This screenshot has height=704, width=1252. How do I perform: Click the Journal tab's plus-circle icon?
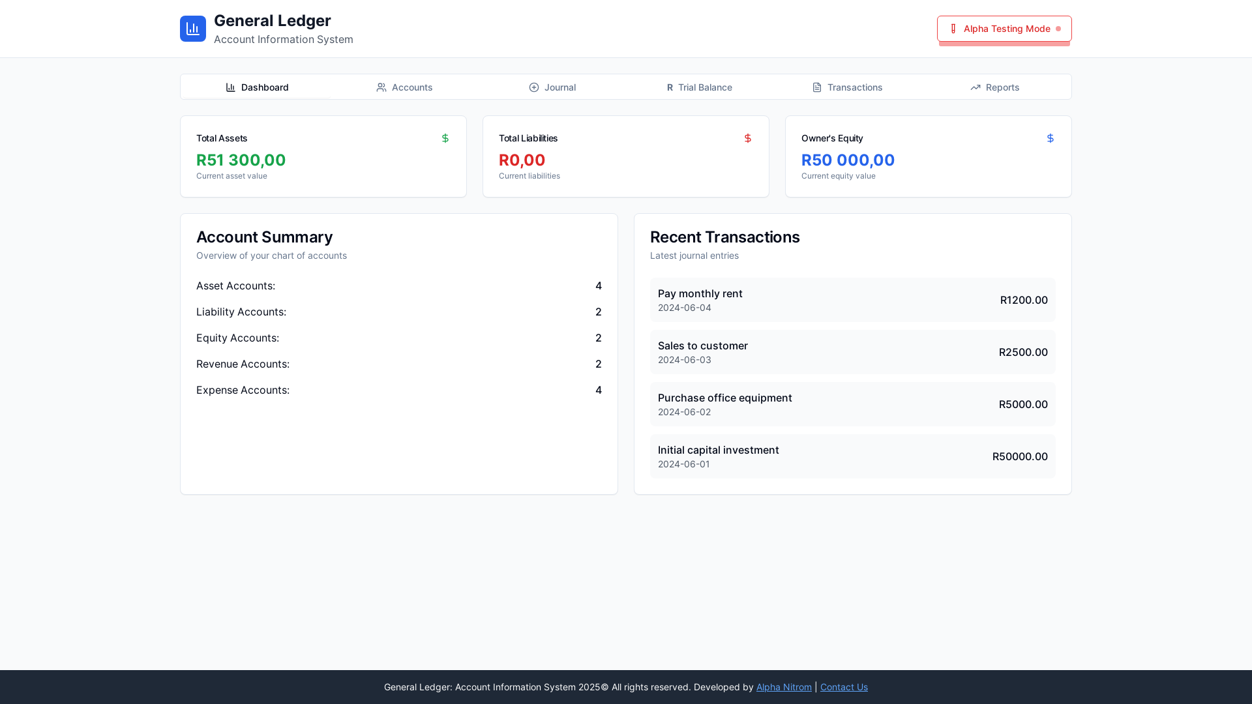(x=534, y=87)
